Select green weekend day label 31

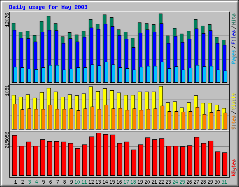224,182
